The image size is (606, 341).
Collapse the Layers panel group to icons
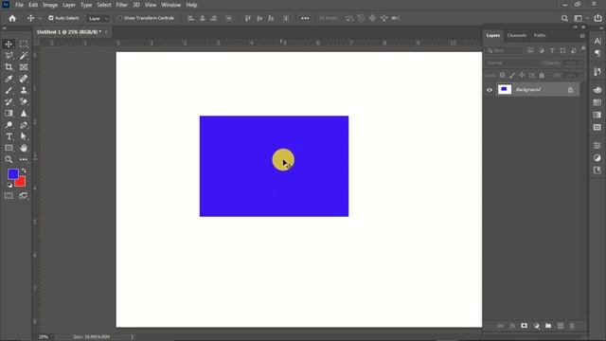pos(575,27)
